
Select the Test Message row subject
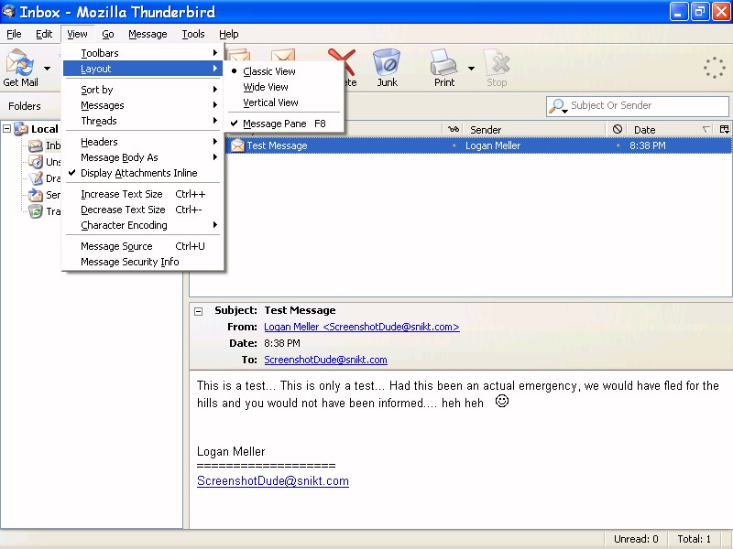pyautogui.click(x=277, y=145)
